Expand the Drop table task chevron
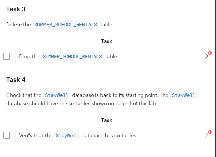Screen dimensions: 216x157 coord(206,56)
